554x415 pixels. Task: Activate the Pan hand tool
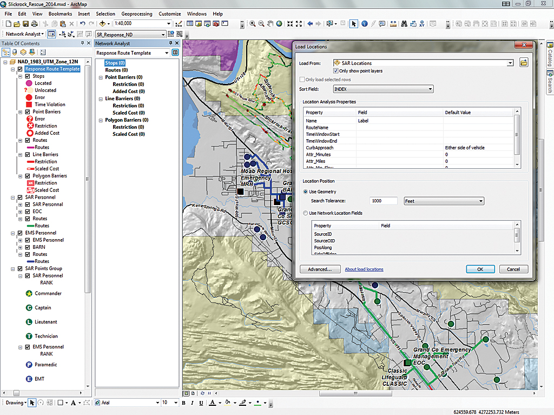271,24
